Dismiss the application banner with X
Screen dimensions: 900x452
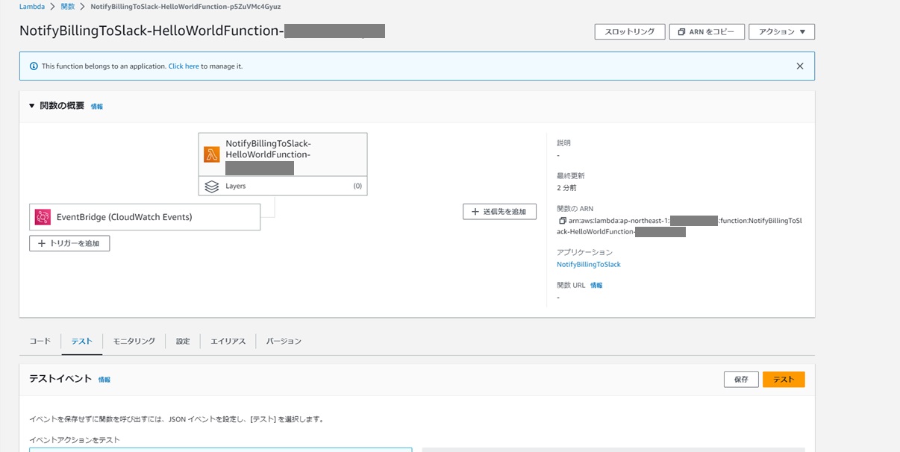click(800, 66)
